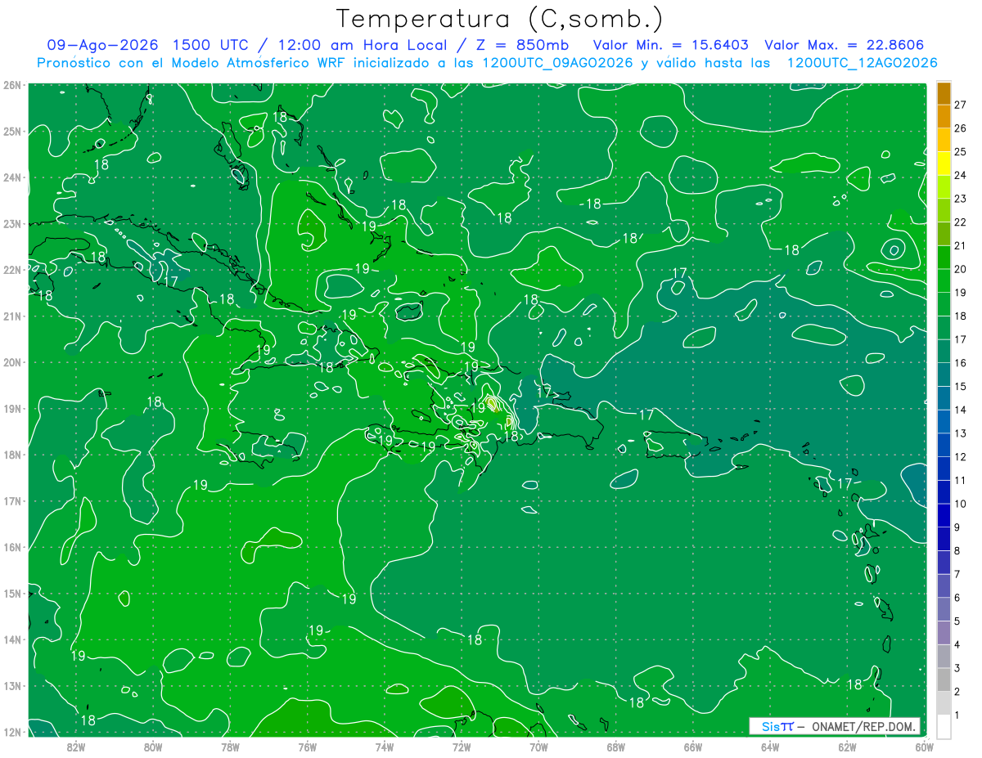Click the "1500 UTC" time text
Screen dimensions: 982x758
210,45
